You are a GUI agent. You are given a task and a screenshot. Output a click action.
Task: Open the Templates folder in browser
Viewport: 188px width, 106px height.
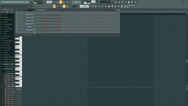click(x=7, y=55)
